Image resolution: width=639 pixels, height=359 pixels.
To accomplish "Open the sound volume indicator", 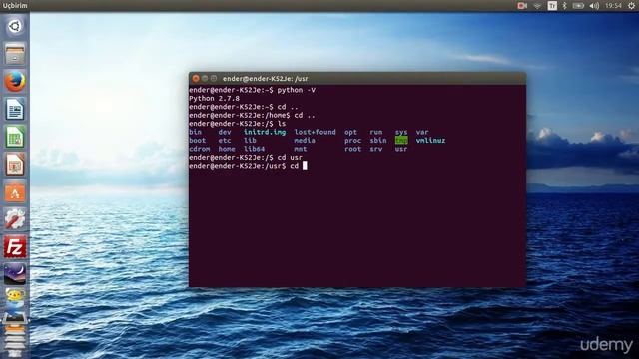I will (x=594, y=6).
